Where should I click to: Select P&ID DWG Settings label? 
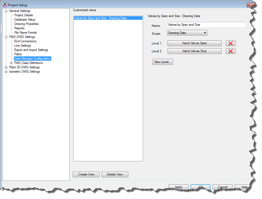(22, 37)
